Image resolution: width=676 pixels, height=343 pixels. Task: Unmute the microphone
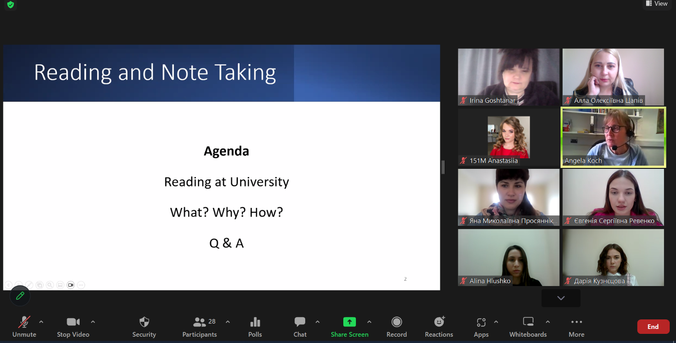tap(24, 327)
